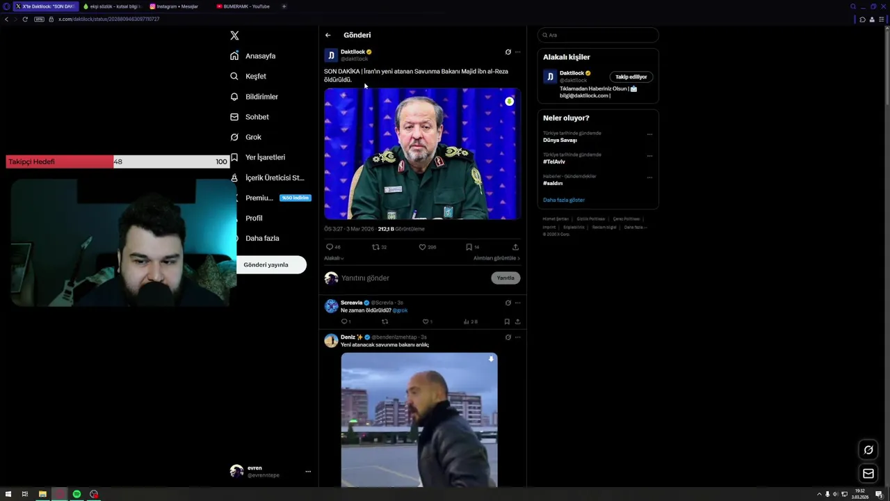Viewport: 890px width, 501px height.
Task: Open more options on Daktilock post
Action: pos(517,52)
